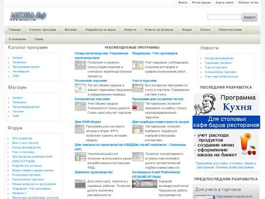Click inside the search text field
Screen dimensions: 265x199
click(x=224, y=17)
